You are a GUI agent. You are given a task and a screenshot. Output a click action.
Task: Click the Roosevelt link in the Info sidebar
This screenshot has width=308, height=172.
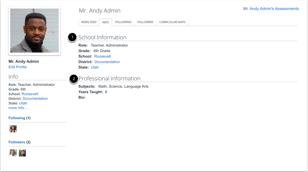point(30,94)
